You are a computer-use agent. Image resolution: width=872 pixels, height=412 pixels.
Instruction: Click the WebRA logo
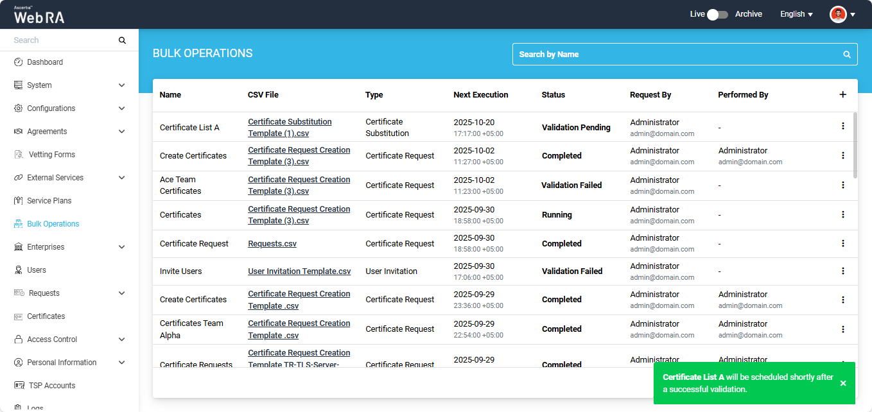(x=39, y=15)
